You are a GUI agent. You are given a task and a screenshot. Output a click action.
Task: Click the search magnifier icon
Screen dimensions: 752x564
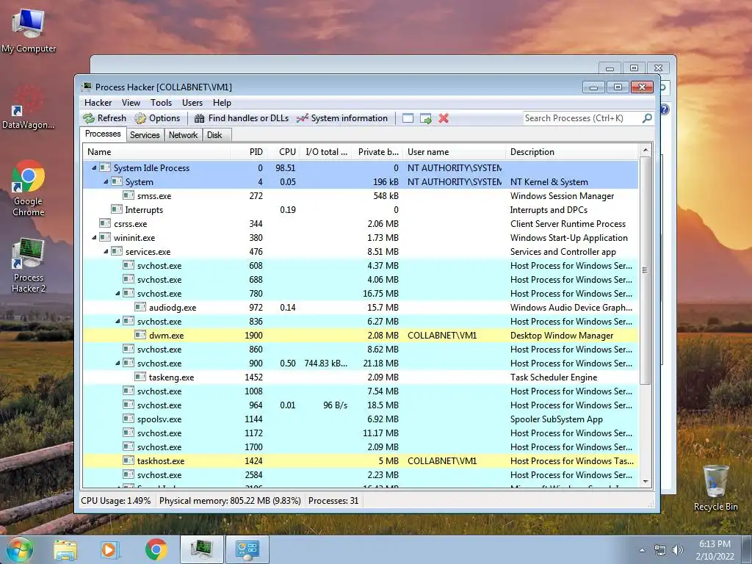(647, 118)
